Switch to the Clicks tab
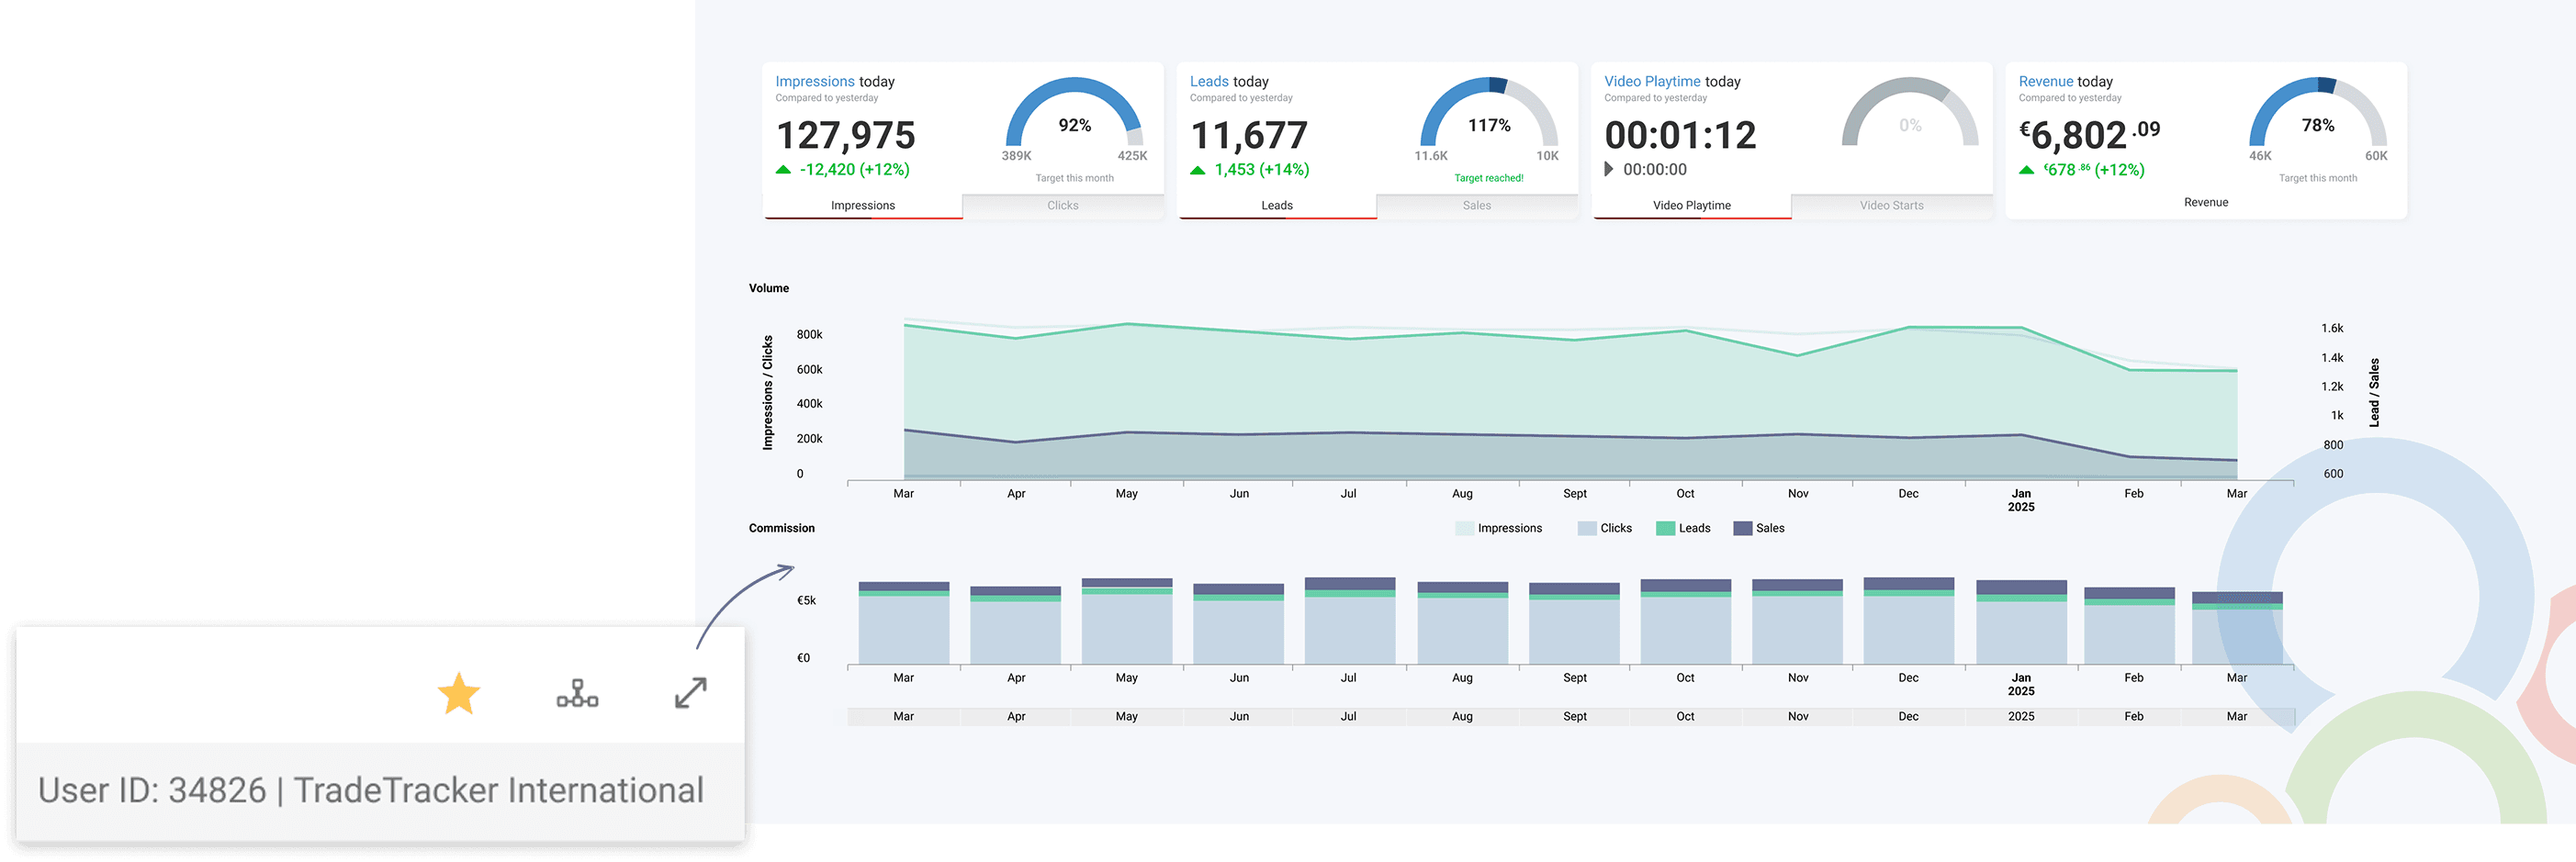The height and width of the screenshot is (862, 2576). point(1062,206)
